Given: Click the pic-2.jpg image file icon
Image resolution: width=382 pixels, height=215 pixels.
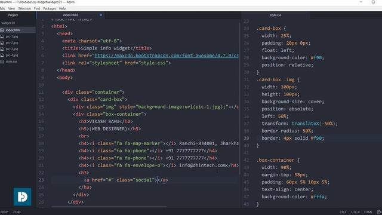Looking at the screenshot, I should pos(2,43).
